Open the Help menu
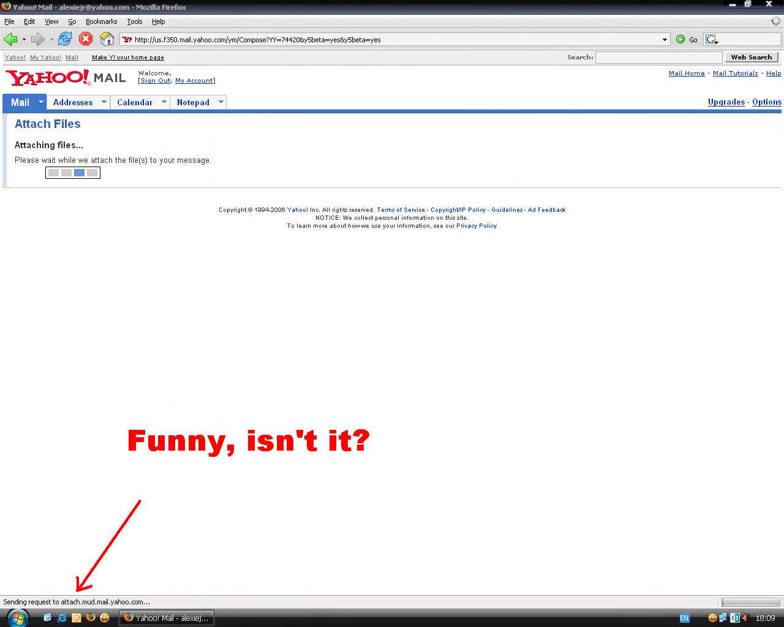 click(158, 21)
